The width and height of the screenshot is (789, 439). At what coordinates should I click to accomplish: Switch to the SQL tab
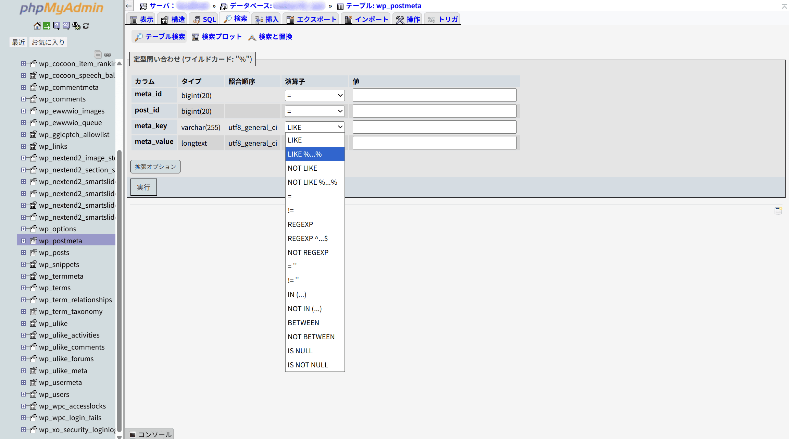(205, 20)
